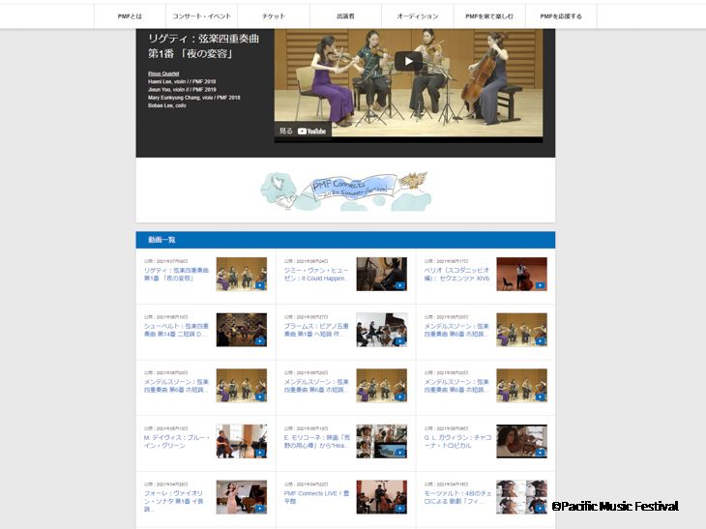Click play icon on ジミー・ヴァン・ヒューゼン thumbnail

400,285
